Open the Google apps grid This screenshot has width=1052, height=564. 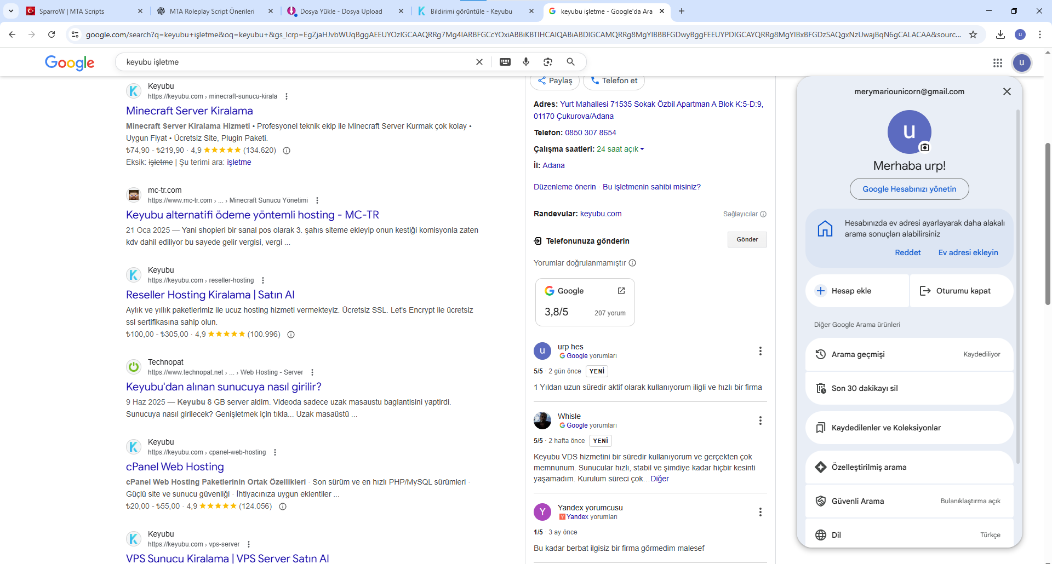click(x=998, y=63)
